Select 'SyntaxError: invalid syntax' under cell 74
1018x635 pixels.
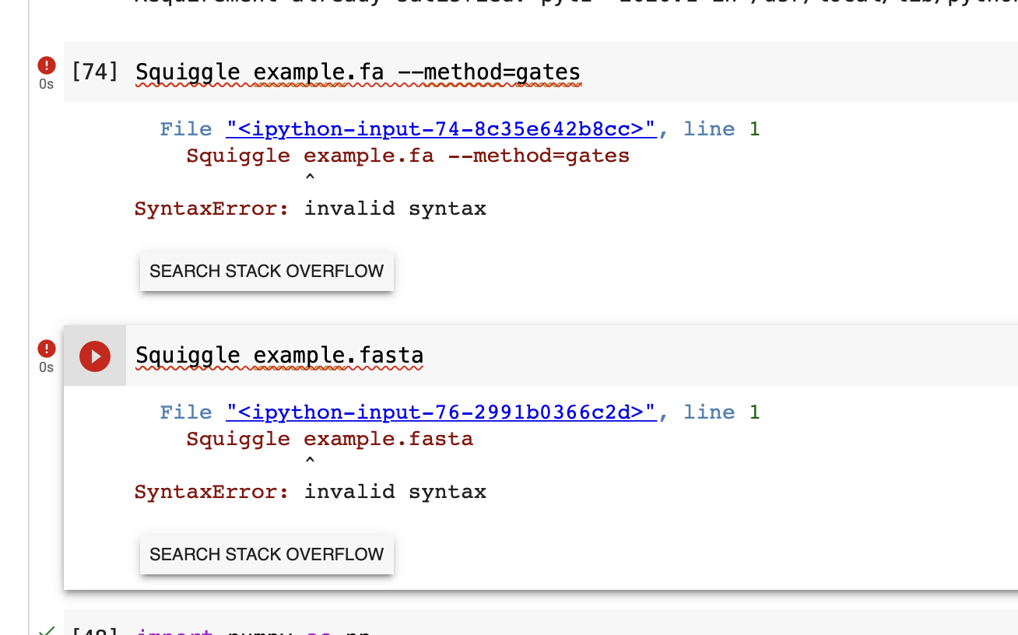tap(311, 209)
